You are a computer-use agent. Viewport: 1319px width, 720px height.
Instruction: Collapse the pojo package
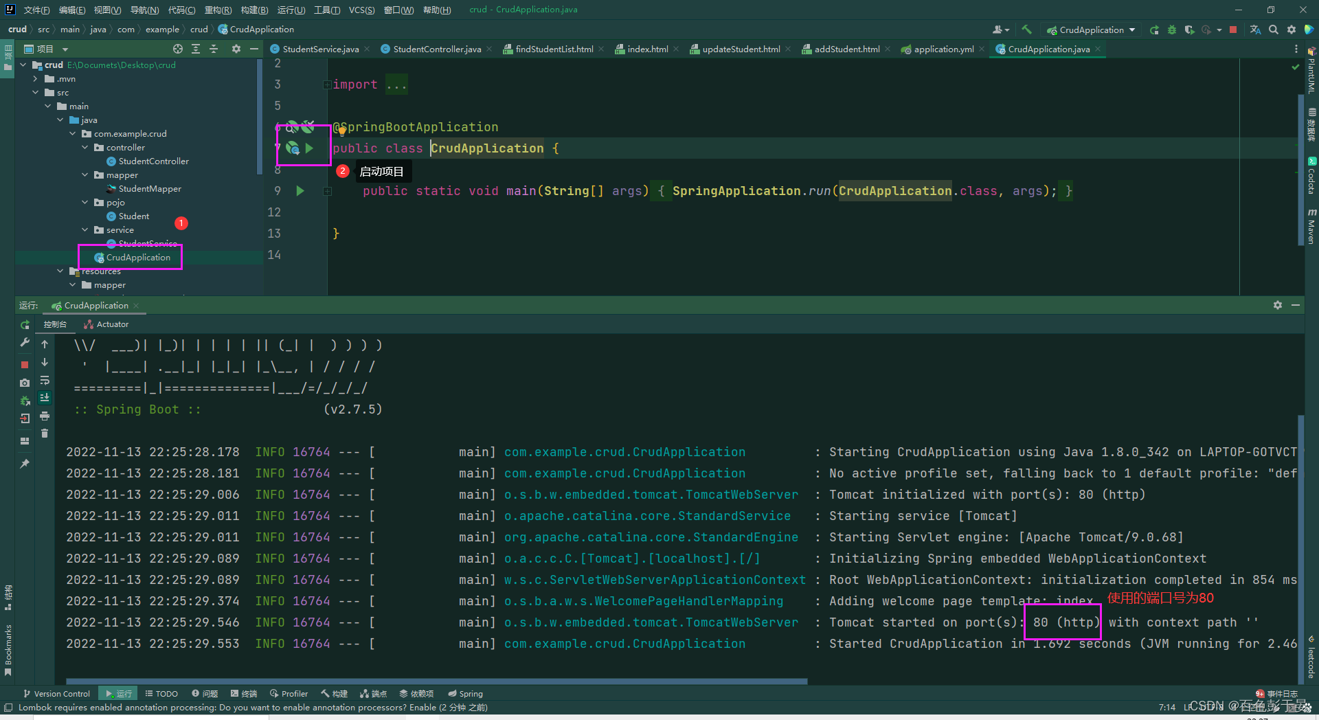[85, 203]
